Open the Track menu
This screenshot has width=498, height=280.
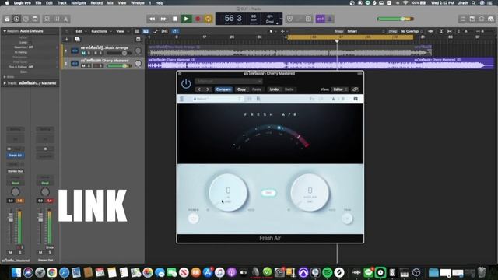[61, 3]
